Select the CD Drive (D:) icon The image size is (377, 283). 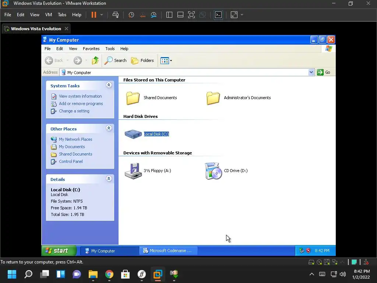tap(213, 171)
